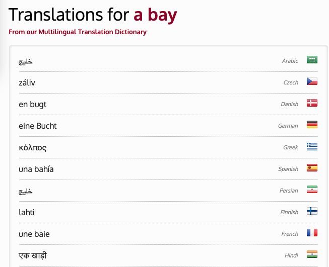Viewport: 329px width, 267px height.
Task: Click the Finnish flag icon
Action: 312,211
